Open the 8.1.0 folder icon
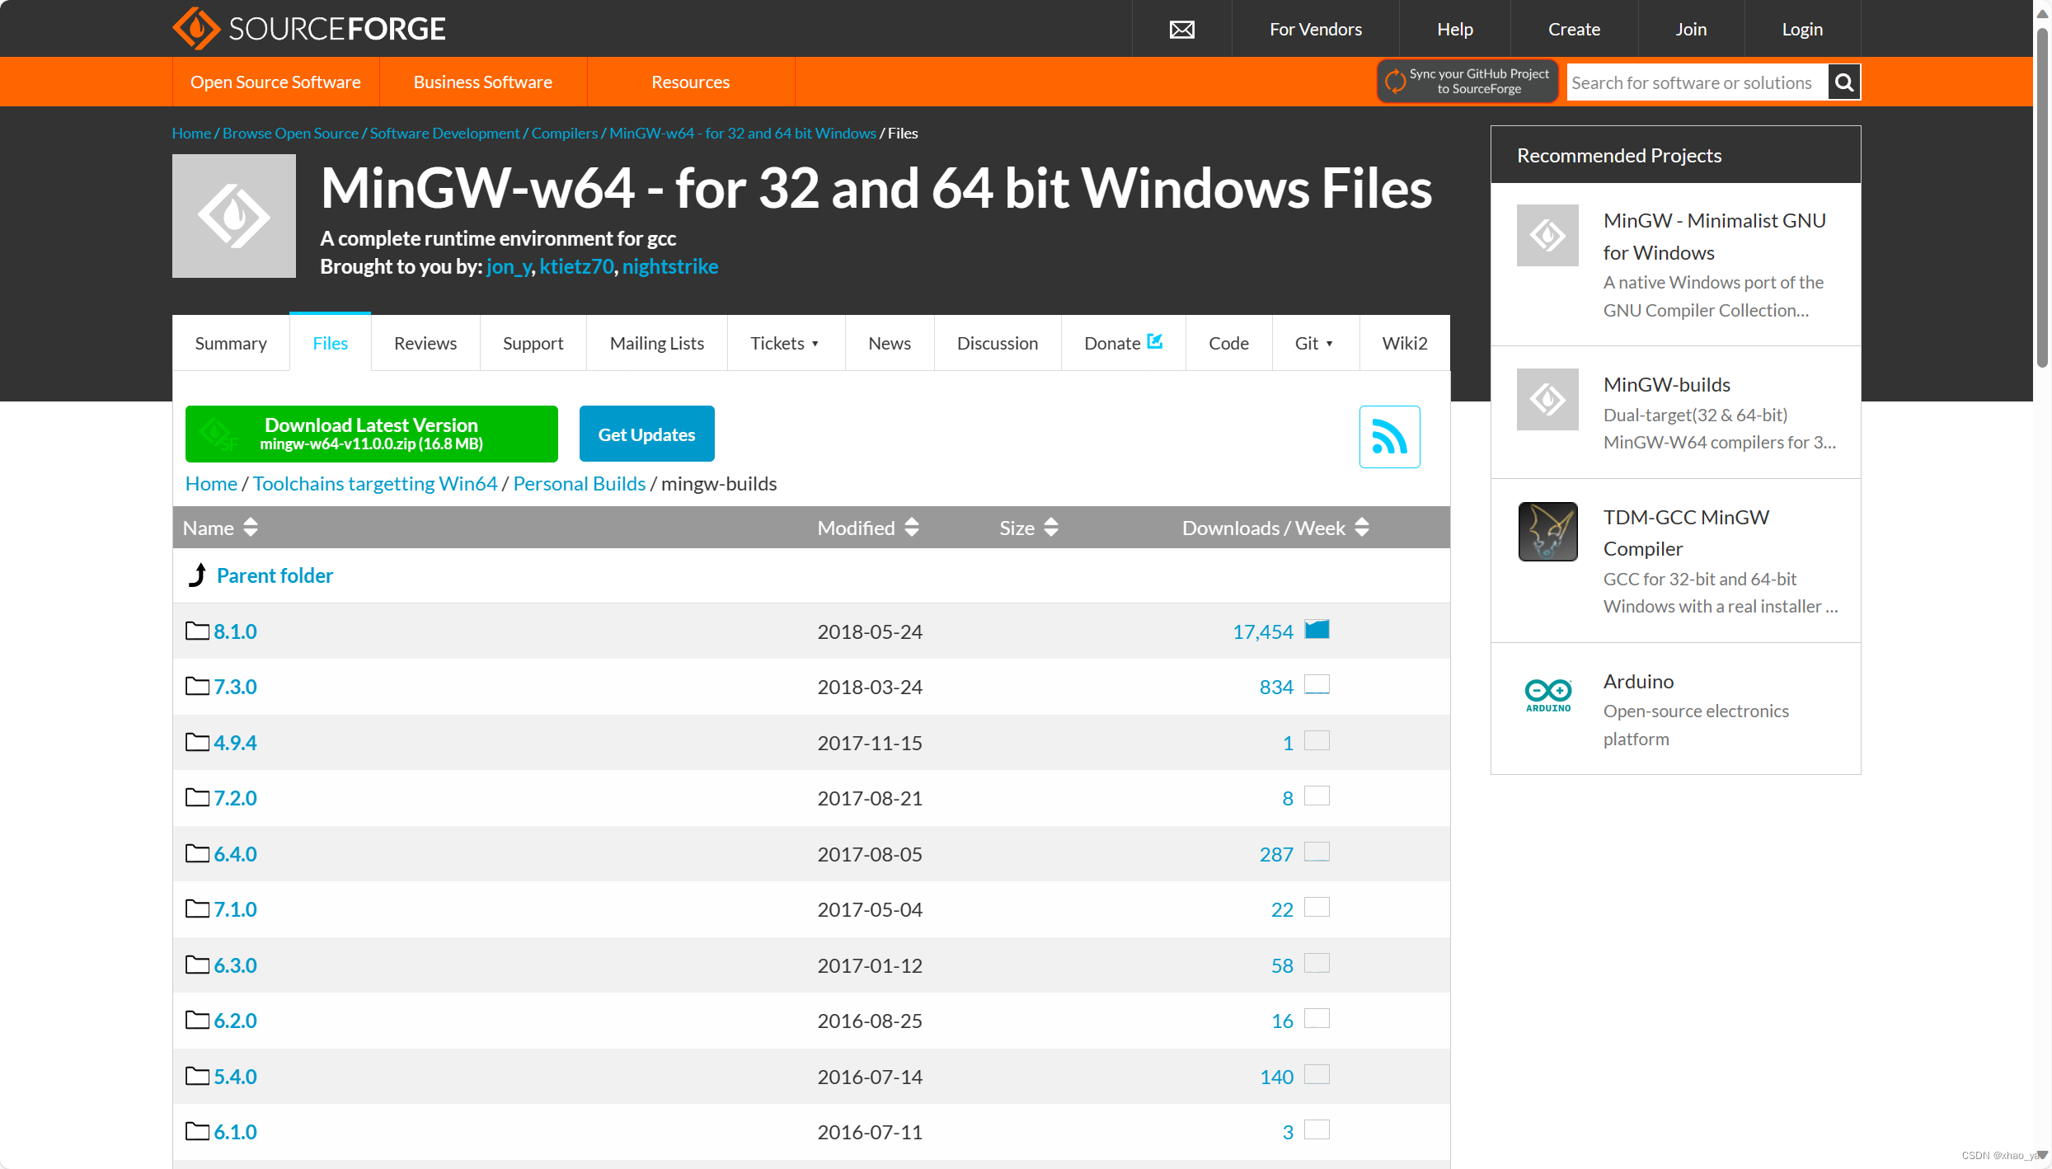The image size is (2052, 1169). (196, 630)
